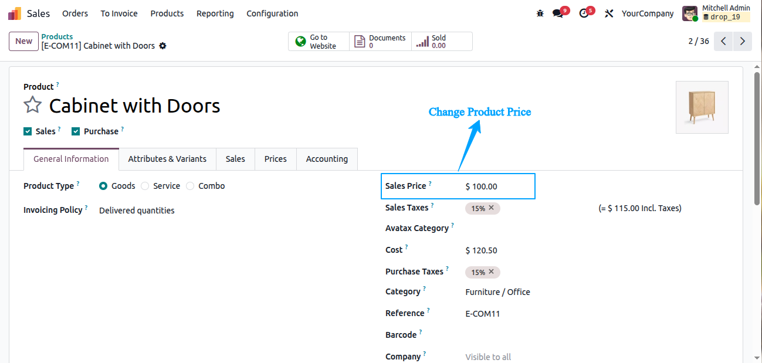Select the Combo product type
Screen dimensions: 762x363
(190, 186)
